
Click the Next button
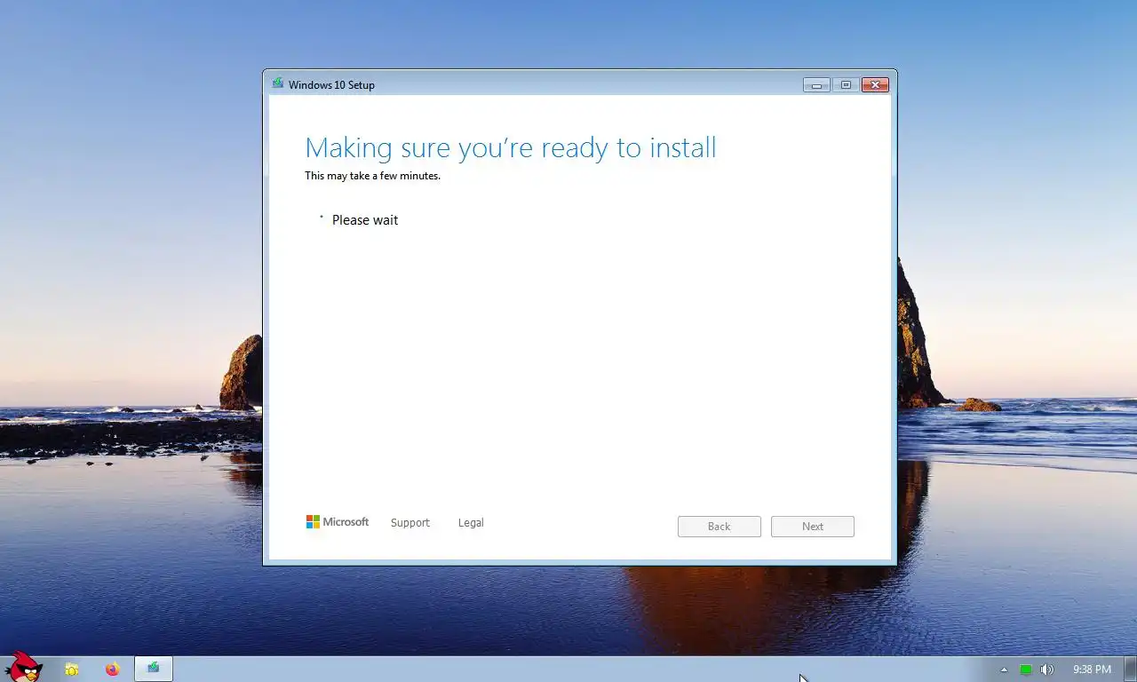click(813, 527)
